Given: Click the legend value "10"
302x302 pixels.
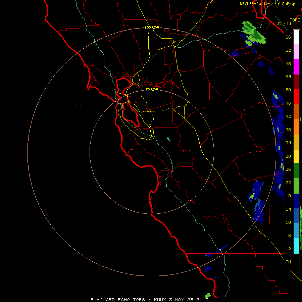Looking at the screenshot, I should (x=288, y=222).
